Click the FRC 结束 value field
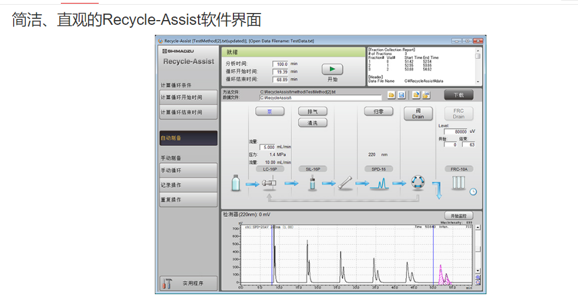Image resolution: width=578 pixels, height=303 pixels. (x=469, y=145)
